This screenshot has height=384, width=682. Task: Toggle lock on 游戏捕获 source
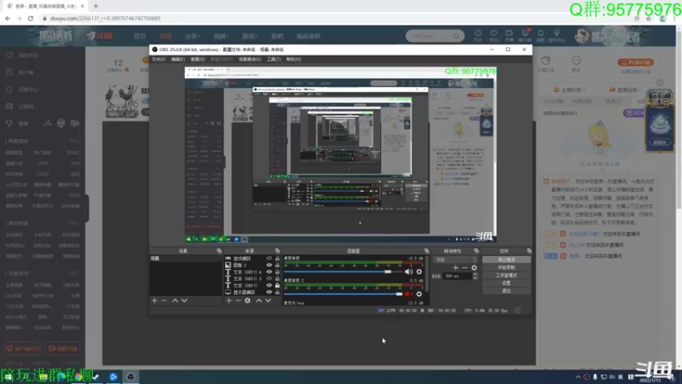[x=277, y=259]
